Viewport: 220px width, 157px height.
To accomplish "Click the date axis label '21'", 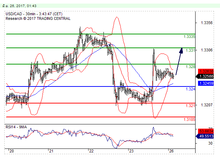I will (51, 151).
